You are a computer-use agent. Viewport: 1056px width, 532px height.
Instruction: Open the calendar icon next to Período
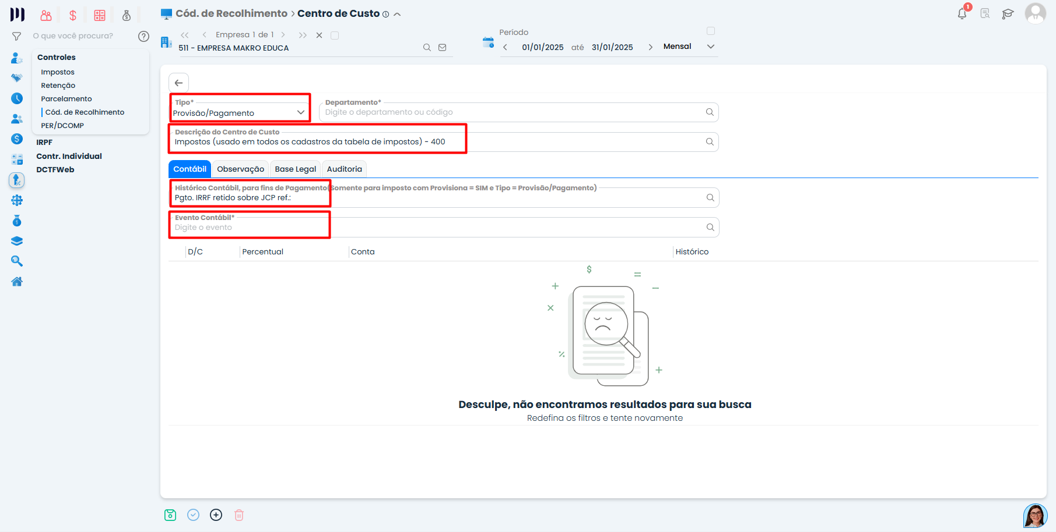point(487,42)
